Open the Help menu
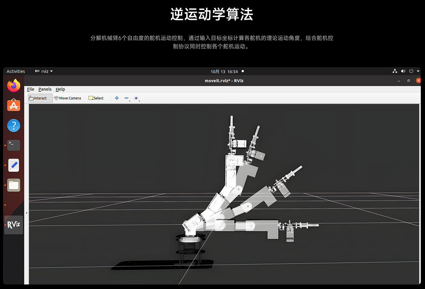 pos(60,89)
